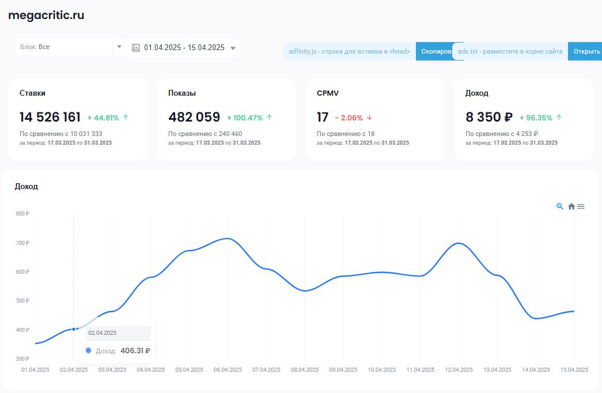Click y-axis label 600 ₽
This screenshot has width=602, height=393.
[x=22, y=271]
